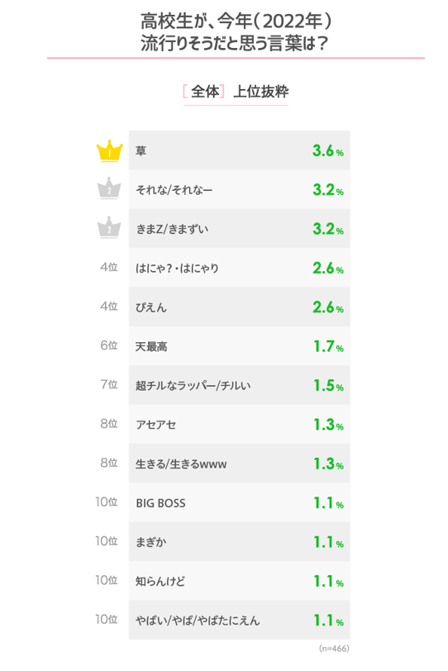Select やばい/やば/やばたにえん row
Viewport: 448px width, 671px height.
[239, 620]
